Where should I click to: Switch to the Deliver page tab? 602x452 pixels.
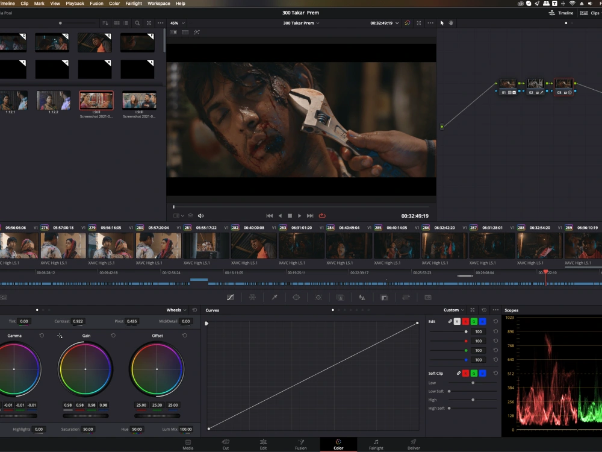pos(414,444)
